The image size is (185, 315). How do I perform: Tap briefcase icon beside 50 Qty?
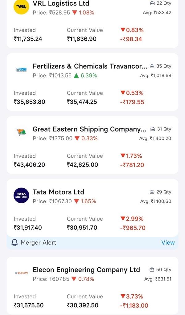pos(152,270)
